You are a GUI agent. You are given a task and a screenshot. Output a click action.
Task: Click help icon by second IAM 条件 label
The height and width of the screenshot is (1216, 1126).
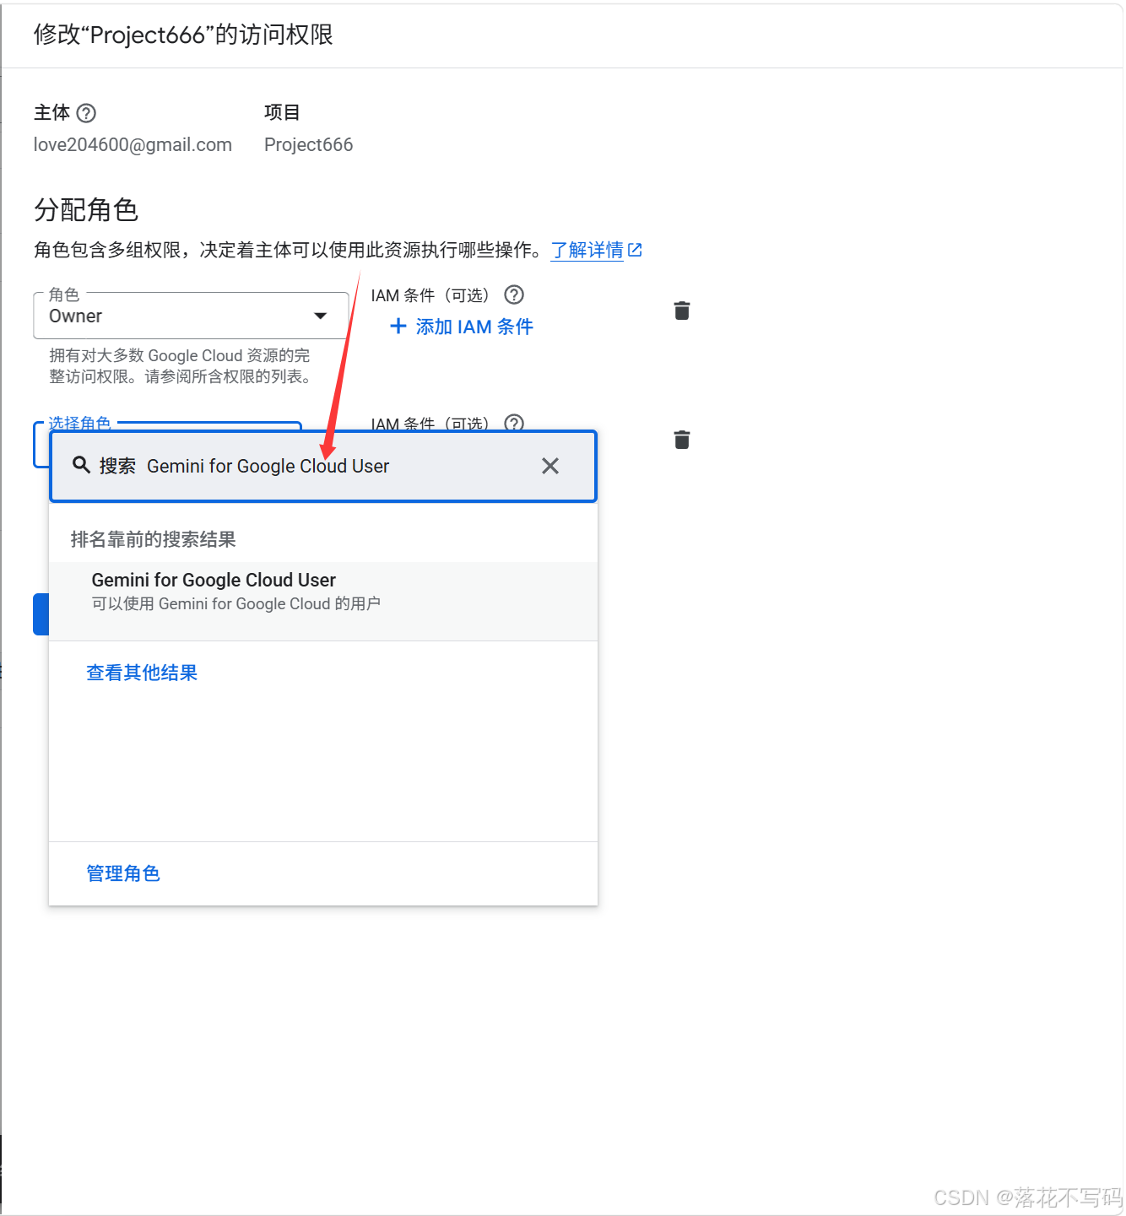[x=514, y=423]
